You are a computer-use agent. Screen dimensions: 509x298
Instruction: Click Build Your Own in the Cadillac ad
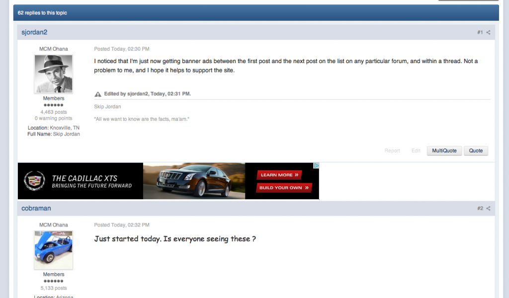pyautogui.click(x=284, y=188)
